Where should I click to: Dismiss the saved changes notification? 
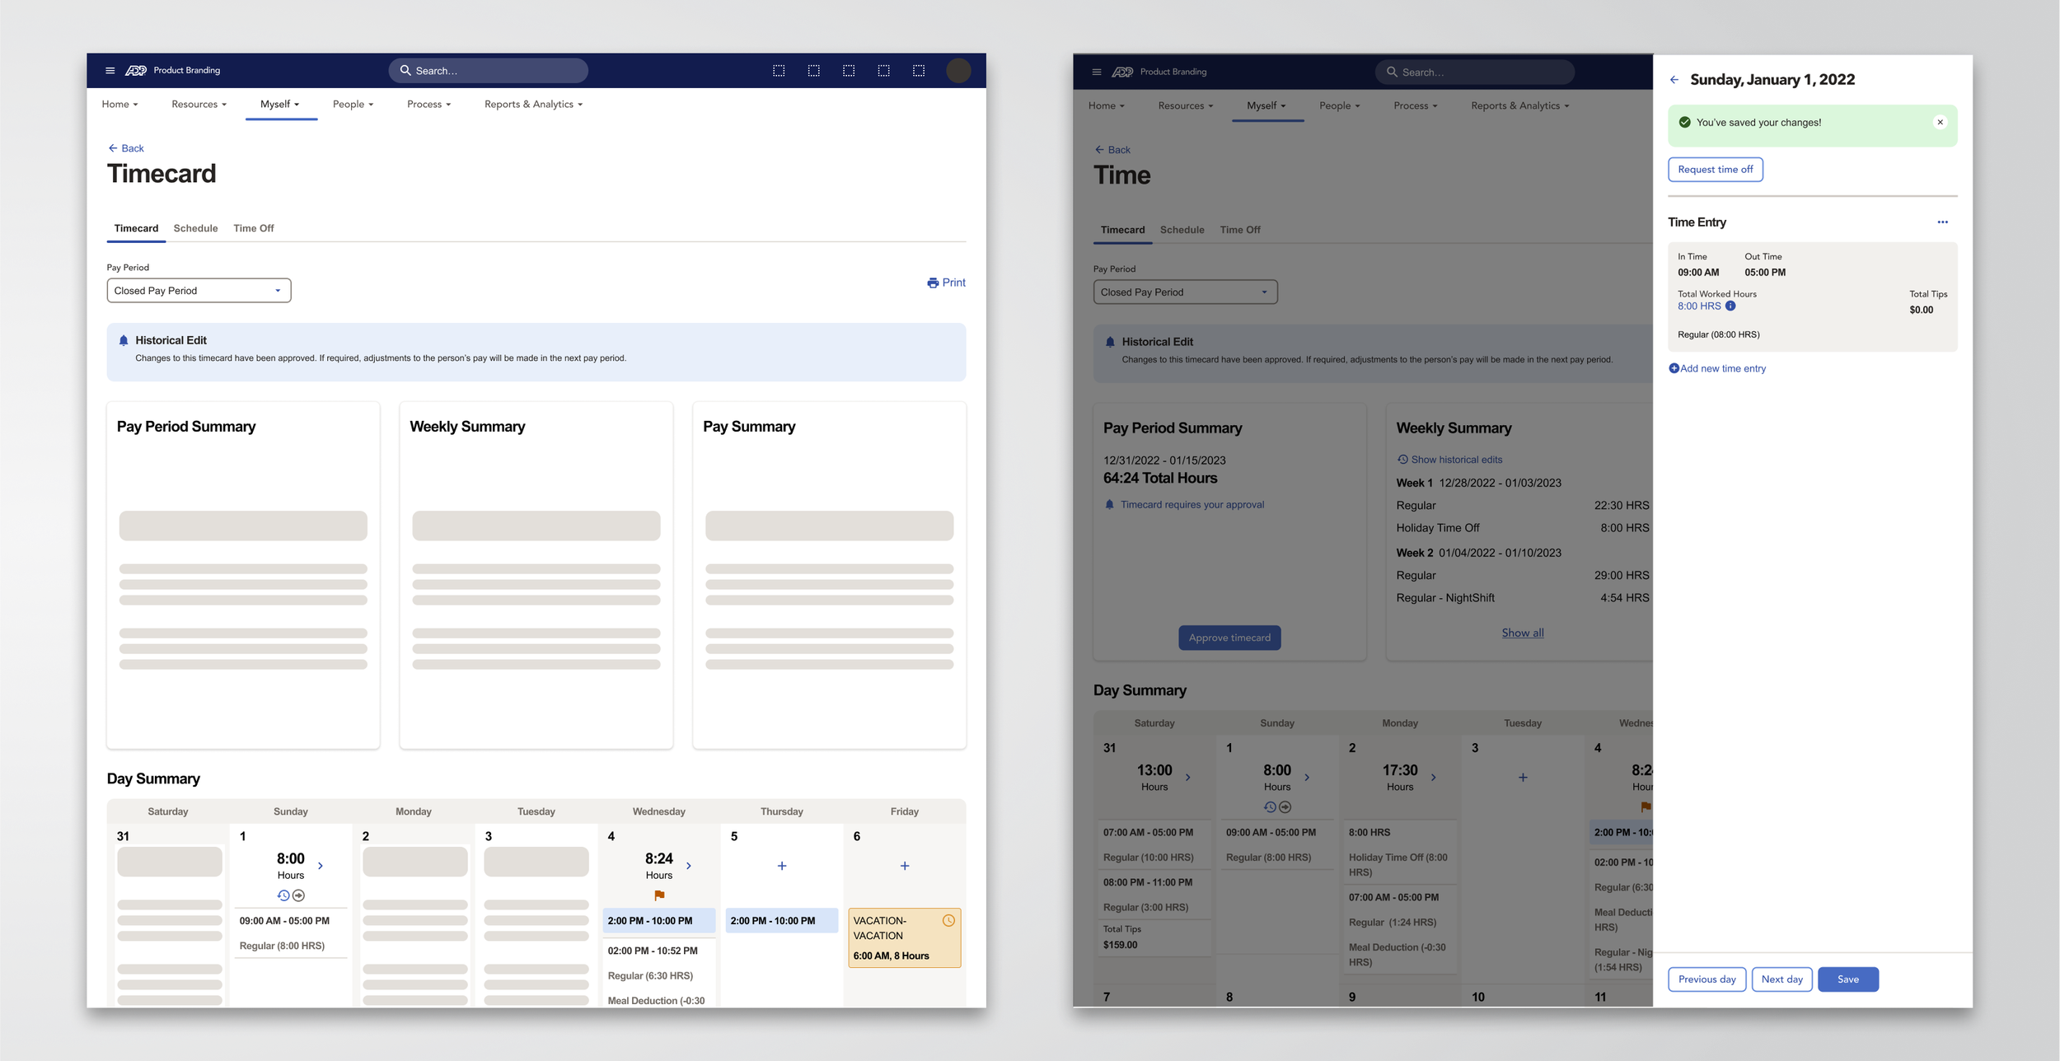(1940, 123)
